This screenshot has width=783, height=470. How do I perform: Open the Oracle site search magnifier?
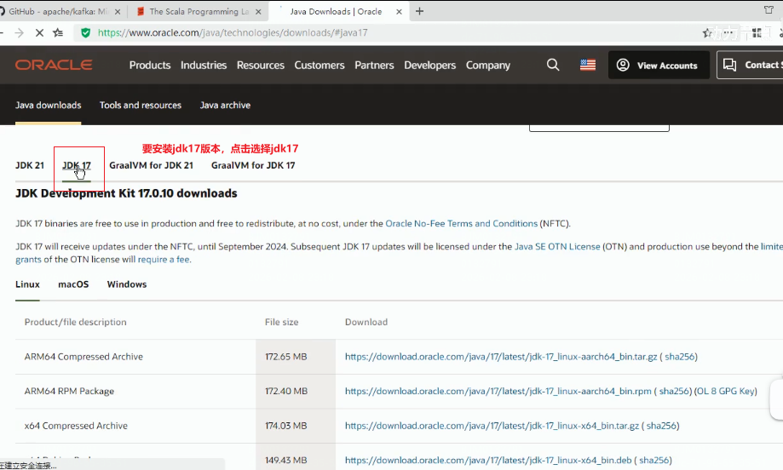pyautogui.click(x=553, y=65)
